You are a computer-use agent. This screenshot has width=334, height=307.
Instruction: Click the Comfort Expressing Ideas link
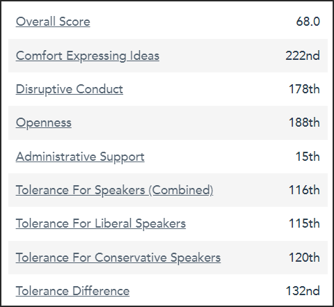point(88,56)
